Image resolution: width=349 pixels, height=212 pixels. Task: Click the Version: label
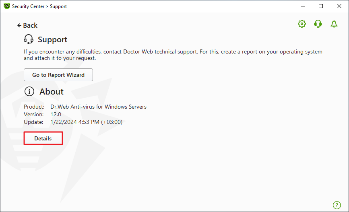33,114
